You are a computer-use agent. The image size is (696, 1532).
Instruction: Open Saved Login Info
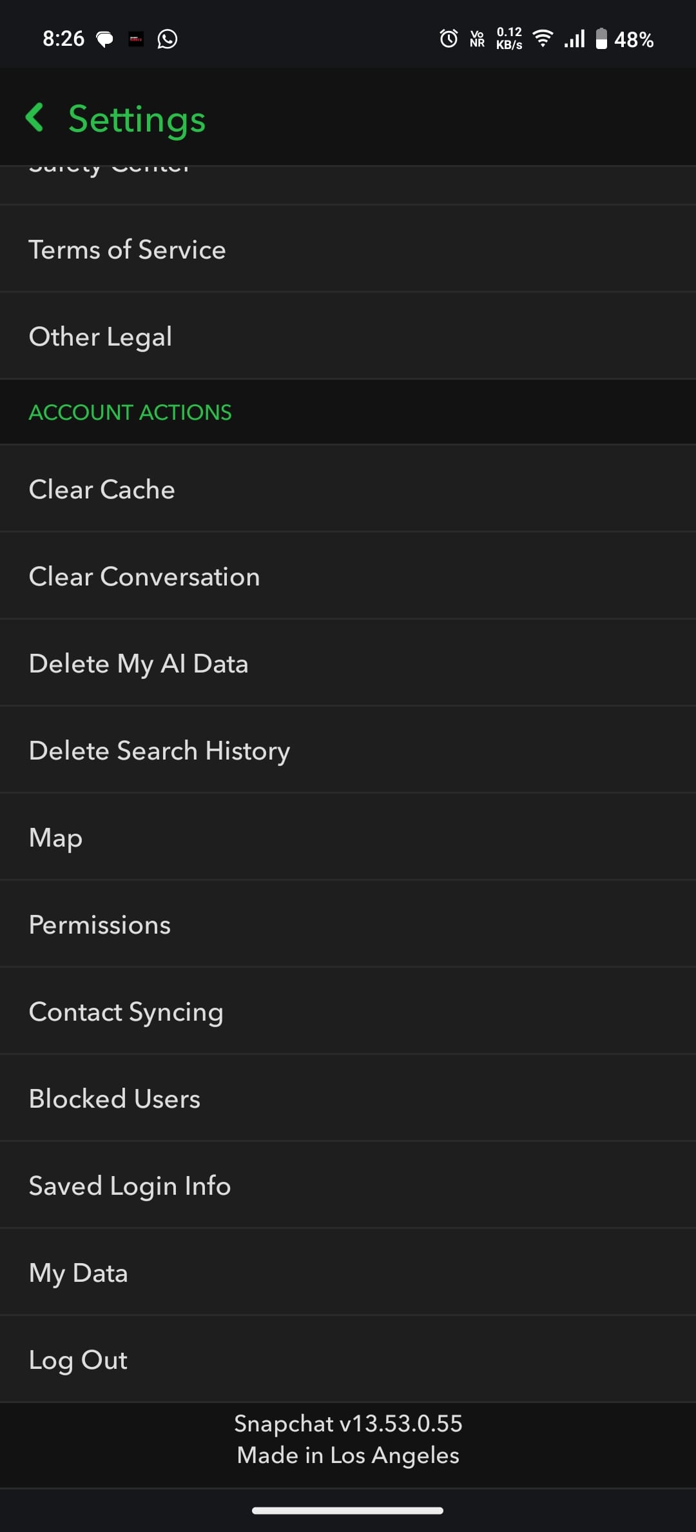coord(130,1186)
